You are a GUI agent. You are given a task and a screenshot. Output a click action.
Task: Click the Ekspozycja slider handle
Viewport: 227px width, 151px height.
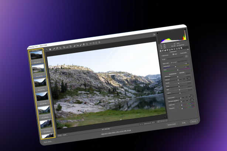pos(178,77)
